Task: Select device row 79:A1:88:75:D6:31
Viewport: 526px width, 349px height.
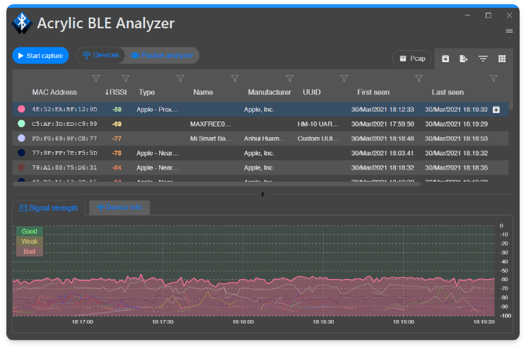Action: point(260,167)
